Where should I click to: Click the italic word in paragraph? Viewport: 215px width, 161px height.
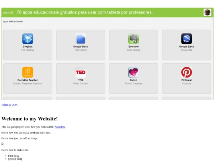[43, 133]
